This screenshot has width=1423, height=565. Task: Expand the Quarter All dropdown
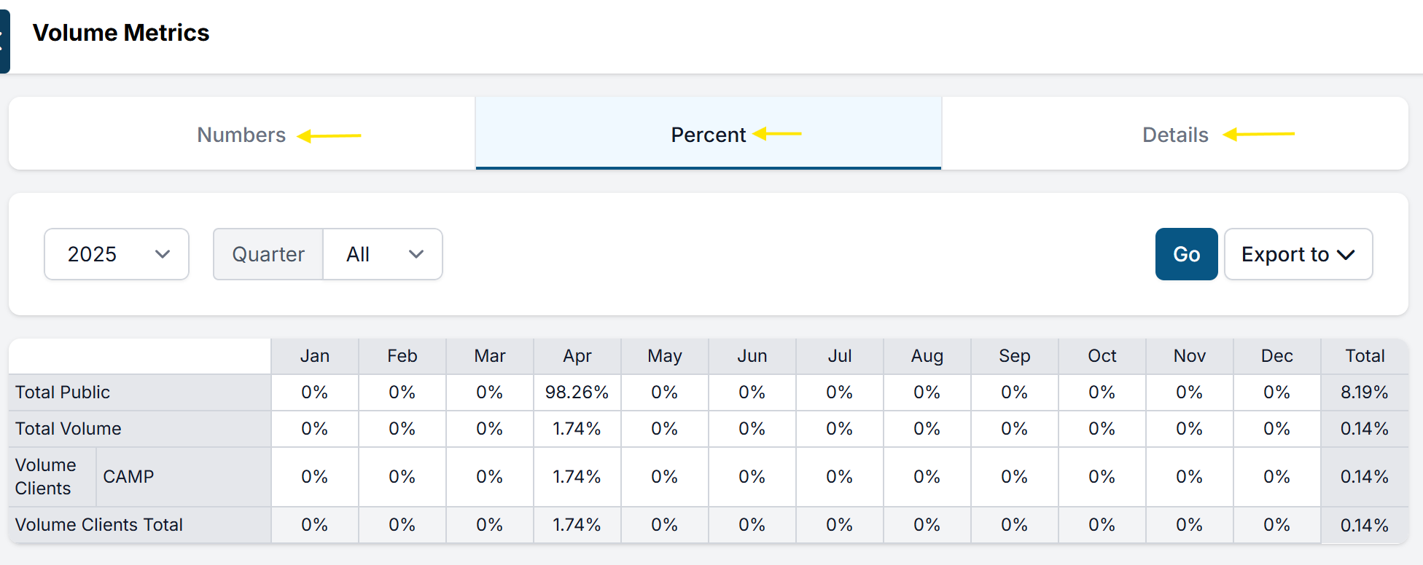[x=382, y=254]
